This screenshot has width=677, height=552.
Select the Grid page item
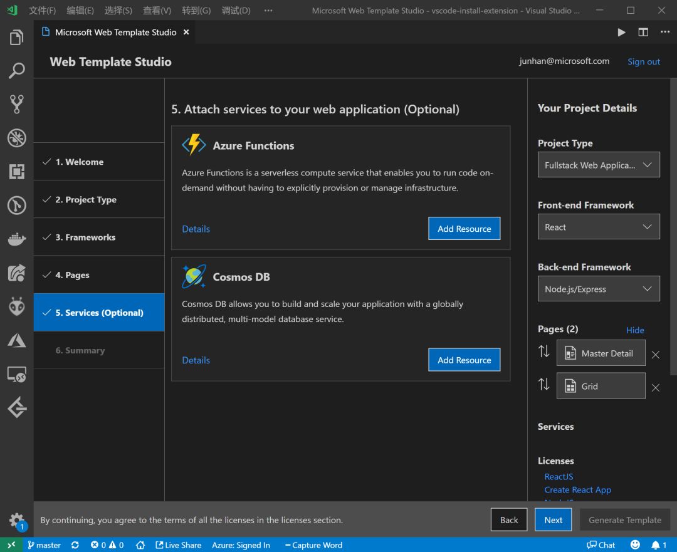[x=601, y=386]
